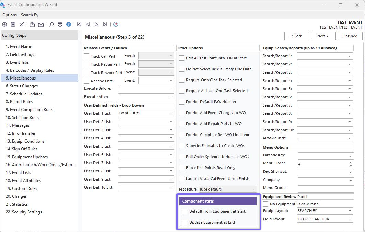Increase Menu Order with up stepper arrow
Screen dimensions: 365x232
tap(351, 163)
